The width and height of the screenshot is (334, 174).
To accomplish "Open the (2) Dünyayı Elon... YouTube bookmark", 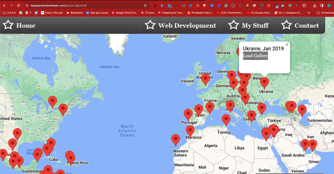I will pyautogui.click(x=259, y=13).
